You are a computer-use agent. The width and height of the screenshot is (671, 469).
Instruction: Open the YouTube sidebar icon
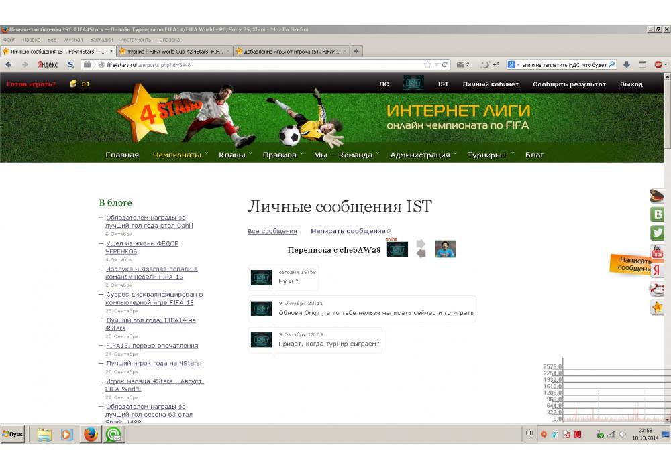tap(658, 252)
